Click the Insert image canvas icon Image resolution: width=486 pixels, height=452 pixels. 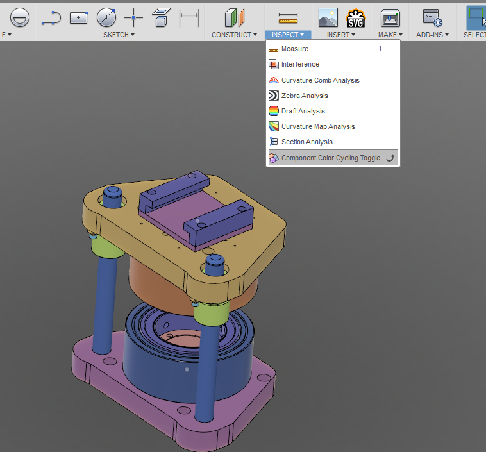coord(328,18)
